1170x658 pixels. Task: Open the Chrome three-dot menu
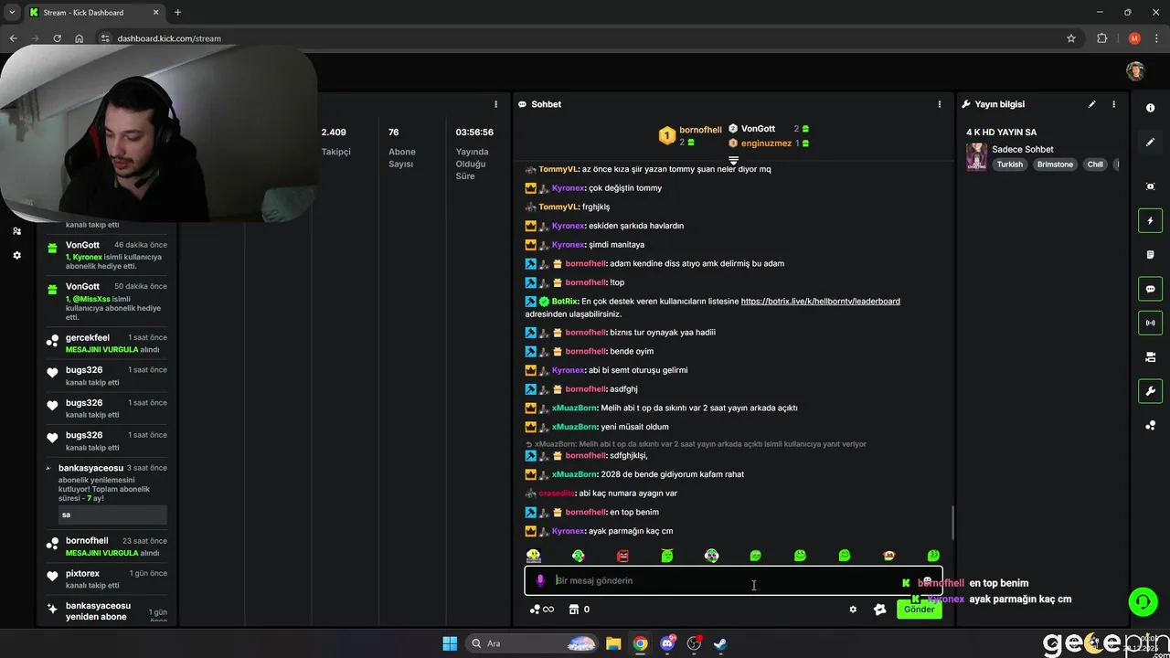click(x=1157, y=38)
